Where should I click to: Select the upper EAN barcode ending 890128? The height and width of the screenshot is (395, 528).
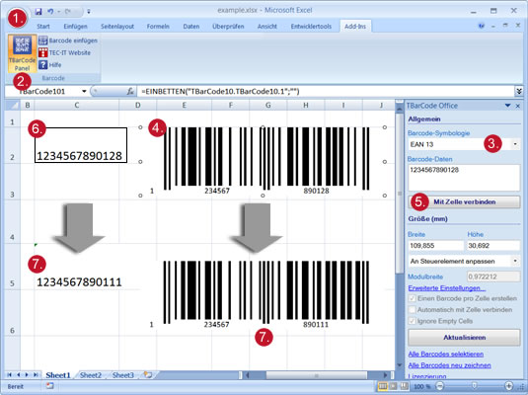tap(263, 161)
